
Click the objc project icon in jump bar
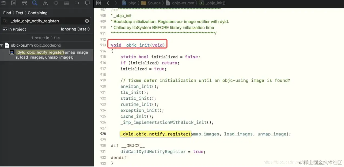(124, 3)
